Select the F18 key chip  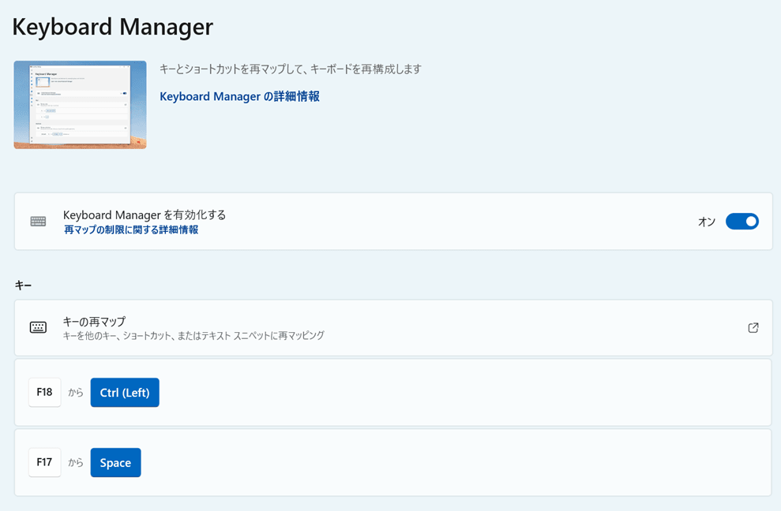point(45,392)
